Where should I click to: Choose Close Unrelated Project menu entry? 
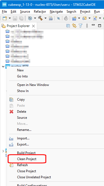pyautogui.click(x=34, y=177)
